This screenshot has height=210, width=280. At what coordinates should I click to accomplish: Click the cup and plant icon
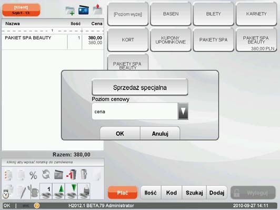tap(33, 192)
